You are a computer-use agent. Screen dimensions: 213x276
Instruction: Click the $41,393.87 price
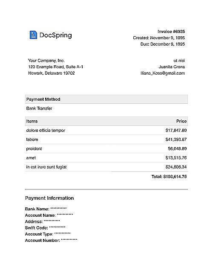click(x=176, y=139)
